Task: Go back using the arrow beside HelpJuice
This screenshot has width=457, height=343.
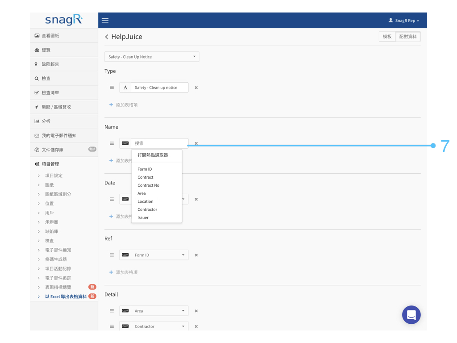Action: (x=107, y=37)
